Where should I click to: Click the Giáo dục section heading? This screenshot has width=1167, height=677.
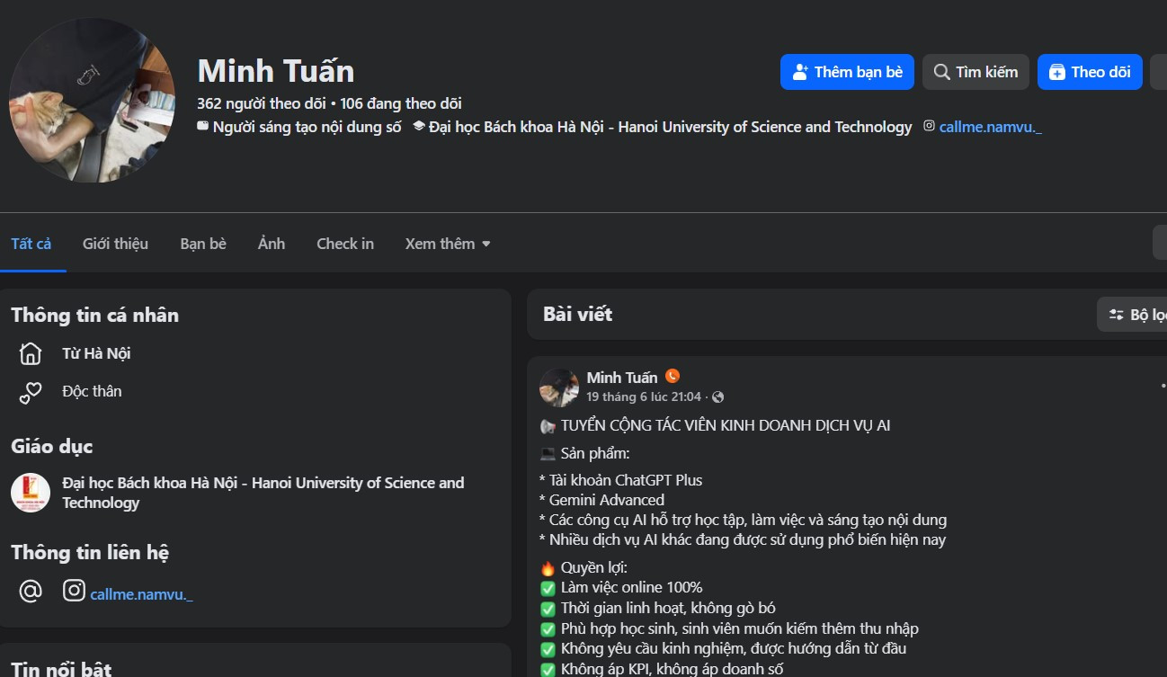52,446
